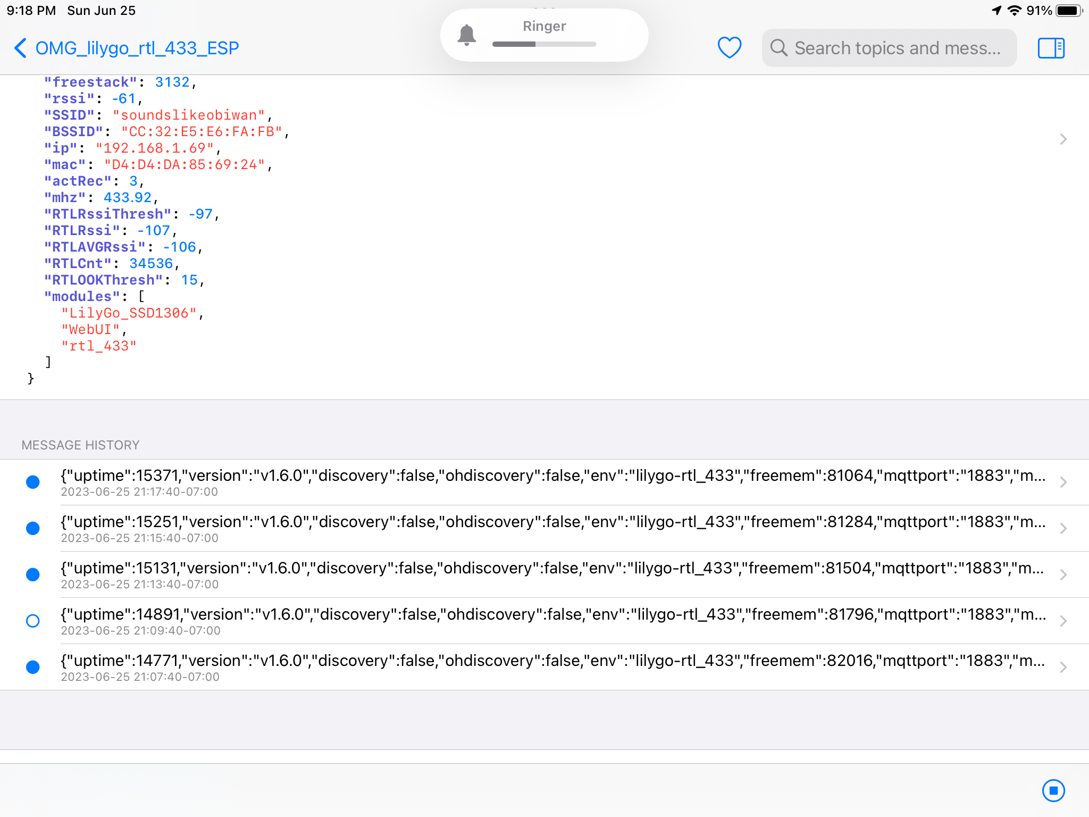This screenshot has width=1089, height=817.
Task: Toggle the read dot on the 21:07:40 message
Action: coord(33,666)
